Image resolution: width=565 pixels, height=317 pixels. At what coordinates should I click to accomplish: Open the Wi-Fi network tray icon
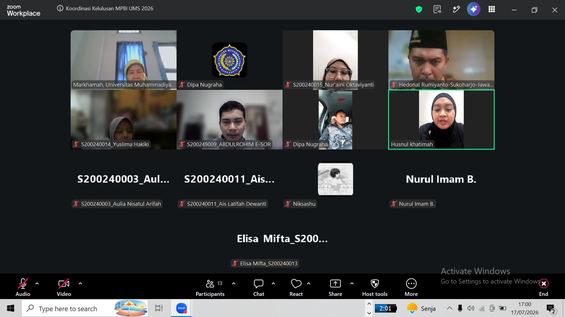[x=482, y=309]
